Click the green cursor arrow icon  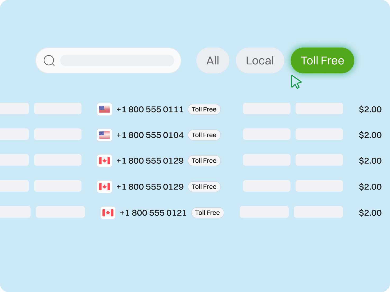point(296,82)
